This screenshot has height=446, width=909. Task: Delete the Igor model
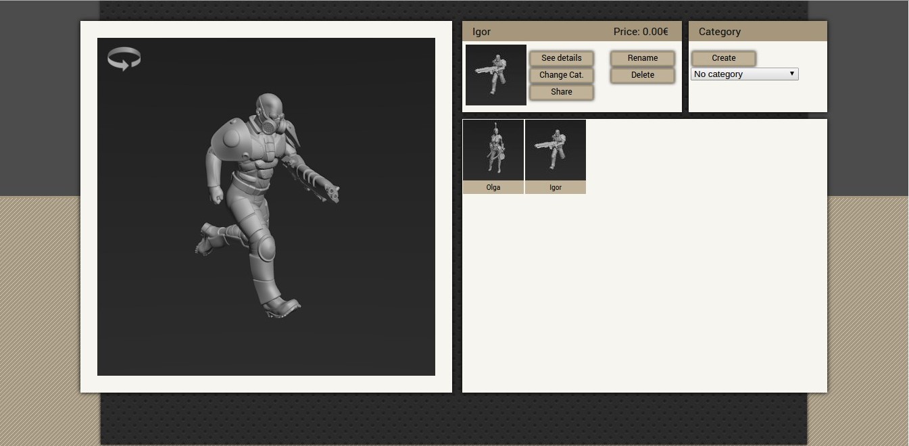(641, 75)
